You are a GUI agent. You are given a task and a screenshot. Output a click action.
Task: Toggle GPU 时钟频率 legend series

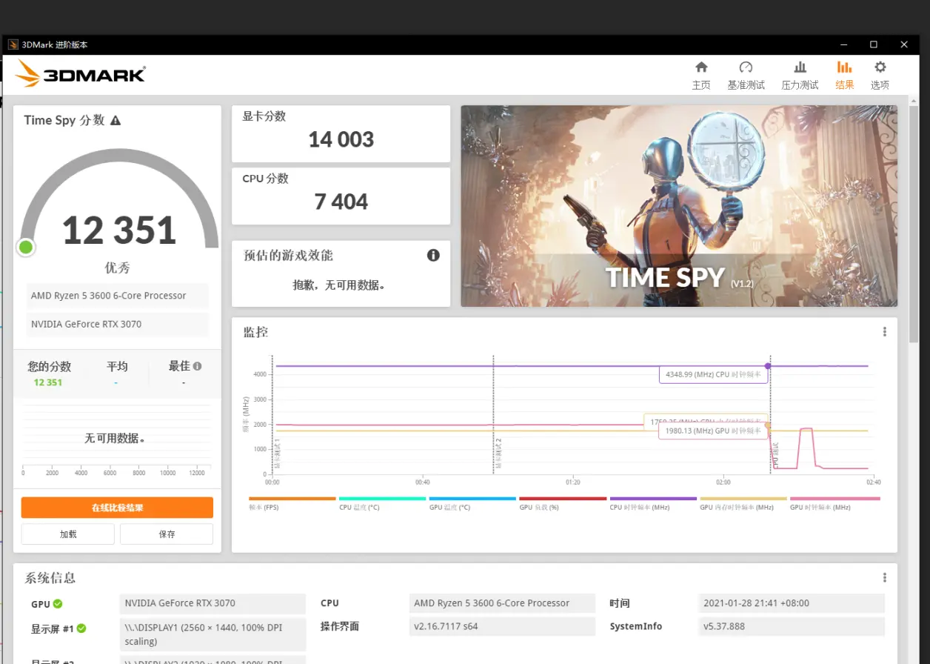pos(834,503)
